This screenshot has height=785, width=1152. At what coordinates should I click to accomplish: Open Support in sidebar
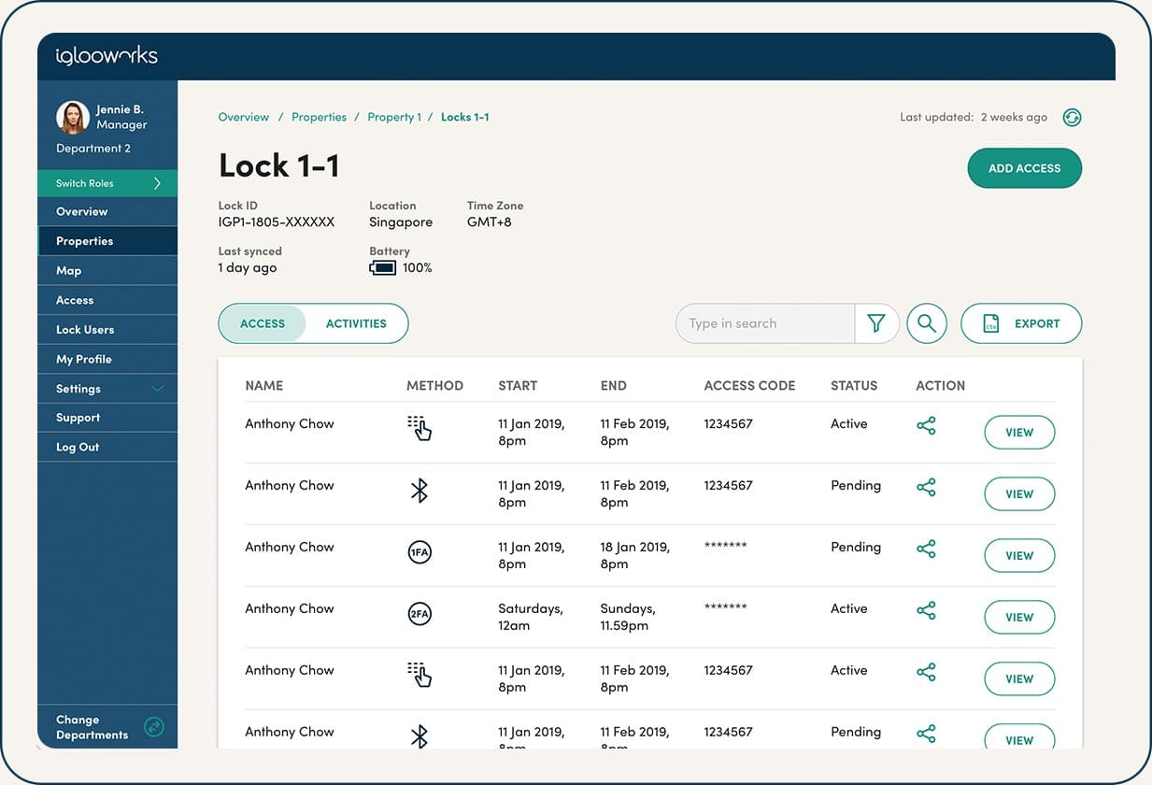pyautogui.click(x=107, y=418)
